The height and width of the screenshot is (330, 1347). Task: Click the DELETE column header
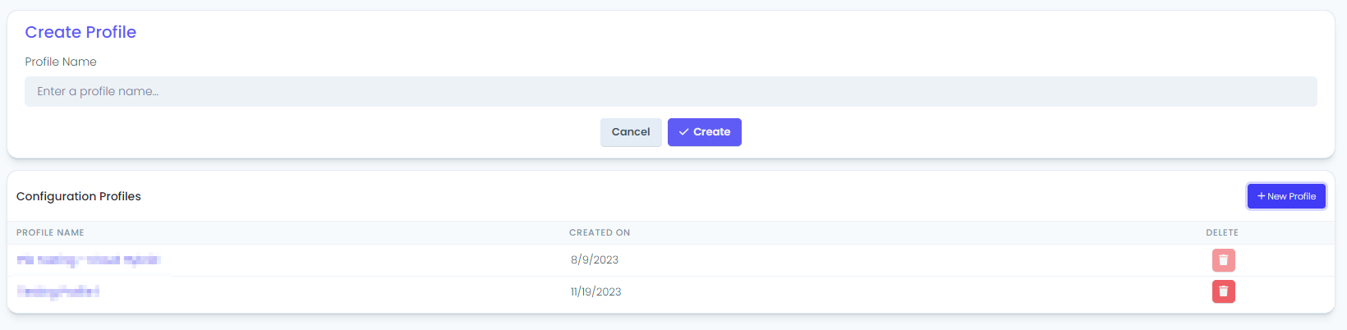pos(1222,233)
